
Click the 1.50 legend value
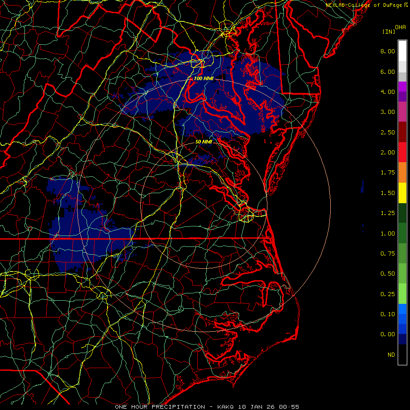tap(388, 193)
